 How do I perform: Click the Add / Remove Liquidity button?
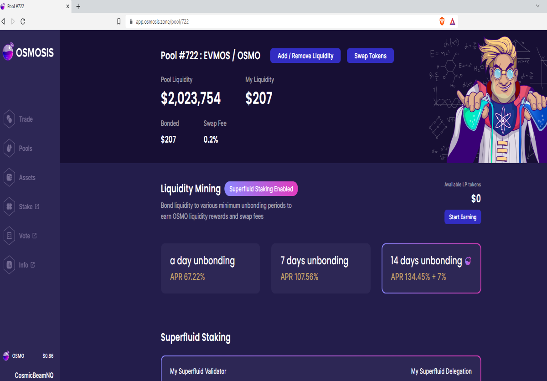(x=305, y=56)
